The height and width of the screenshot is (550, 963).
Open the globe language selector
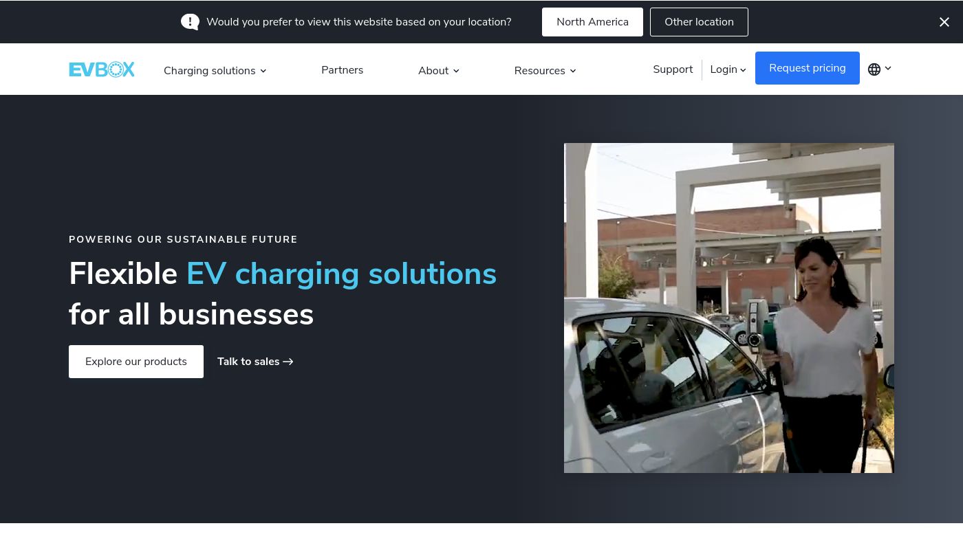[879, 69]
